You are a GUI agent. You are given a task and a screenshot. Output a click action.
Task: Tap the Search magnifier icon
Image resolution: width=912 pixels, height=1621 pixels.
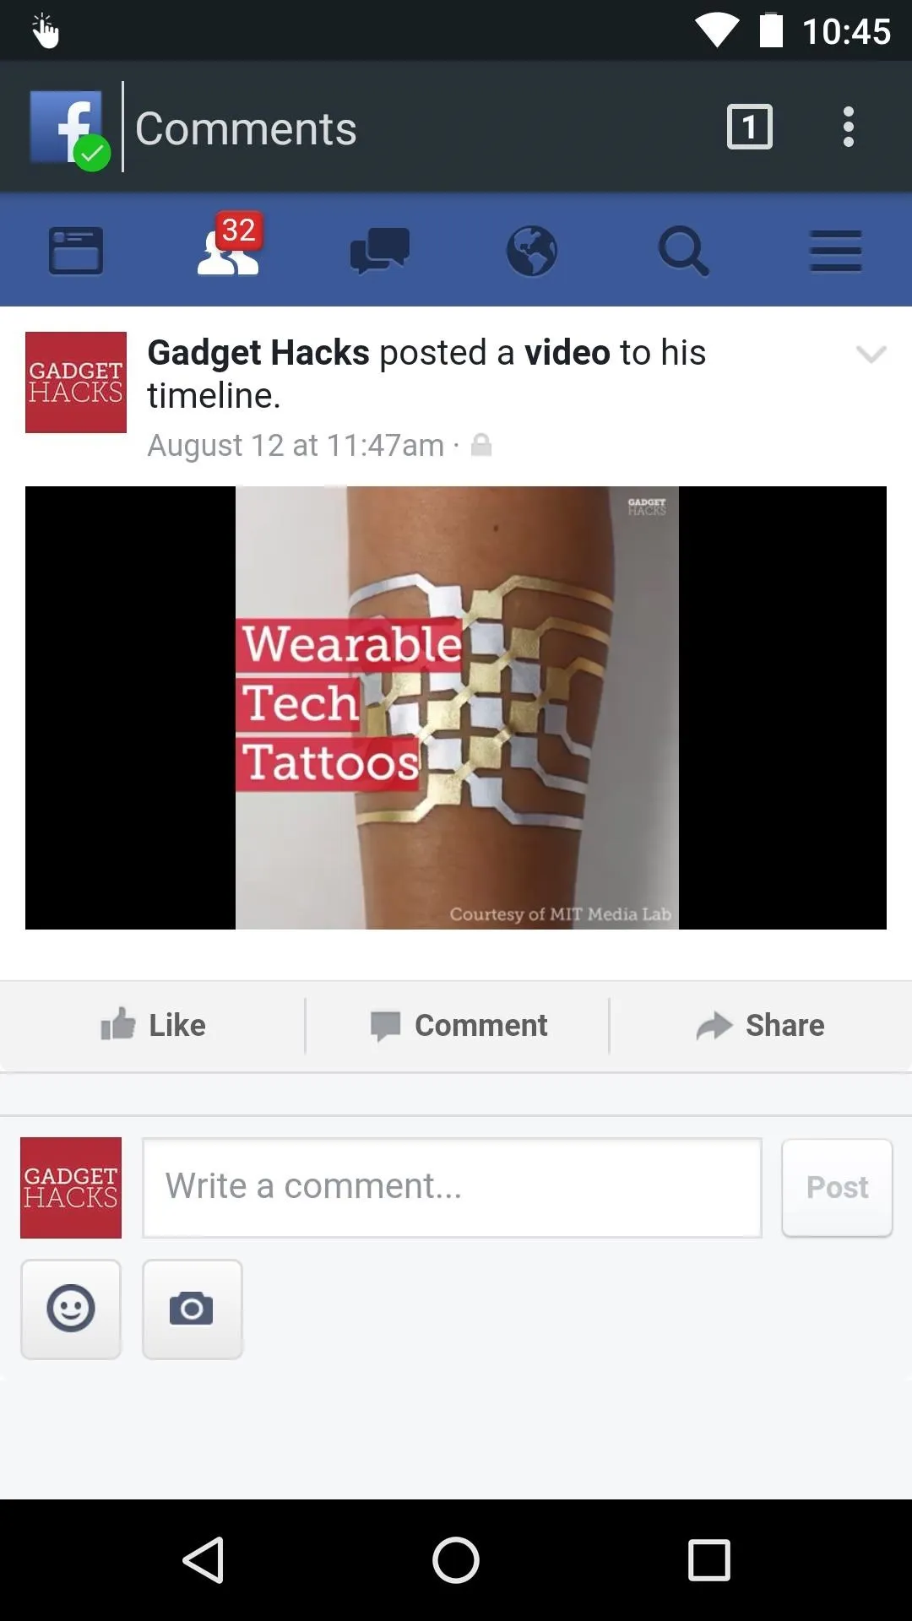coord(683,251)
